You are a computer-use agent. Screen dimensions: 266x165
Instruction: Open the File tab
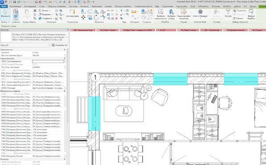click(4, 6)
